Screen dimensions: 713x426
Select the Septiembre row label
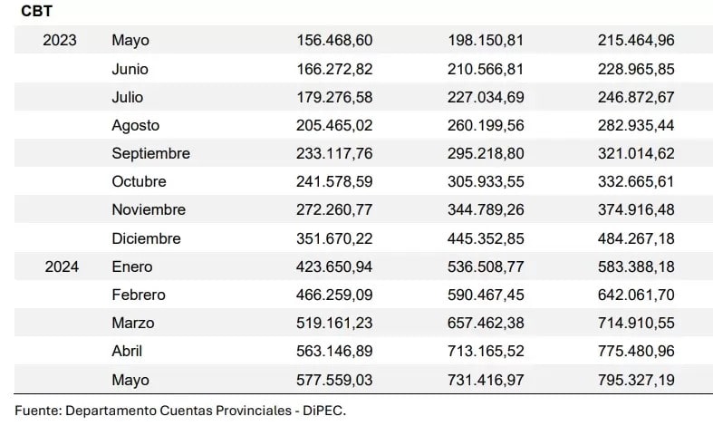[150, 153]
